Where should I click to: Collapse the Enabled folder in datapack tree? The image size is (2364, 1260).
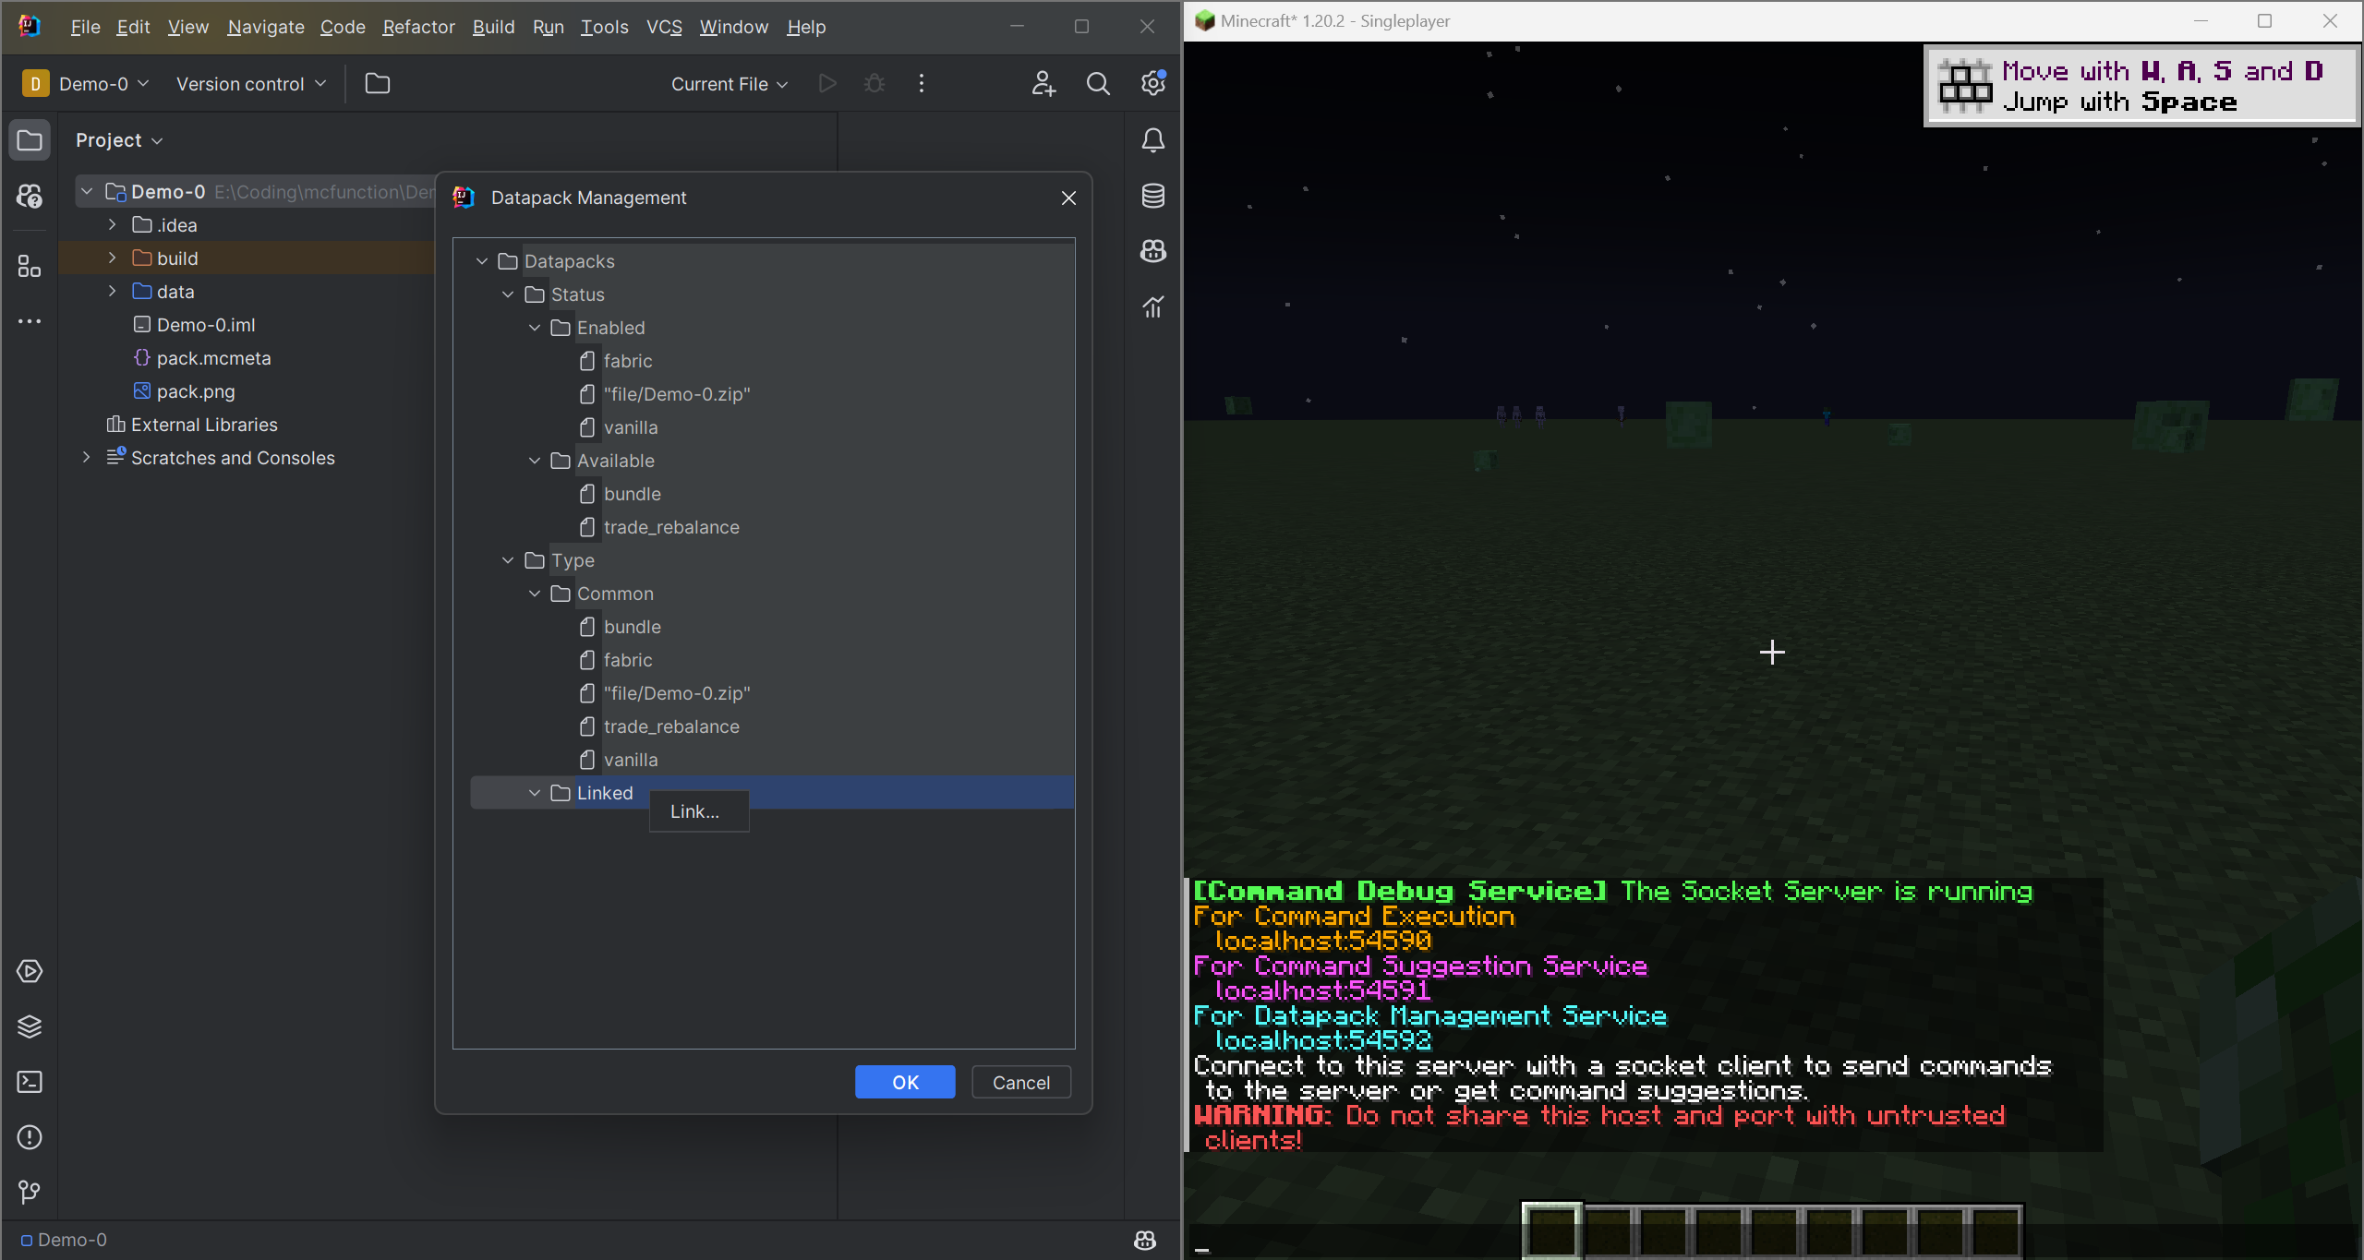click(535, 328)
